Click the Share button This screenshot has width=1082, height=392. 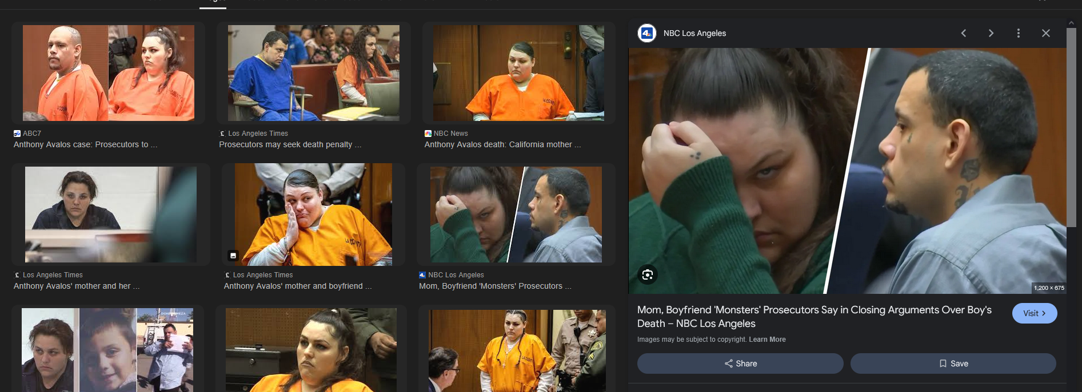(740, 363)
